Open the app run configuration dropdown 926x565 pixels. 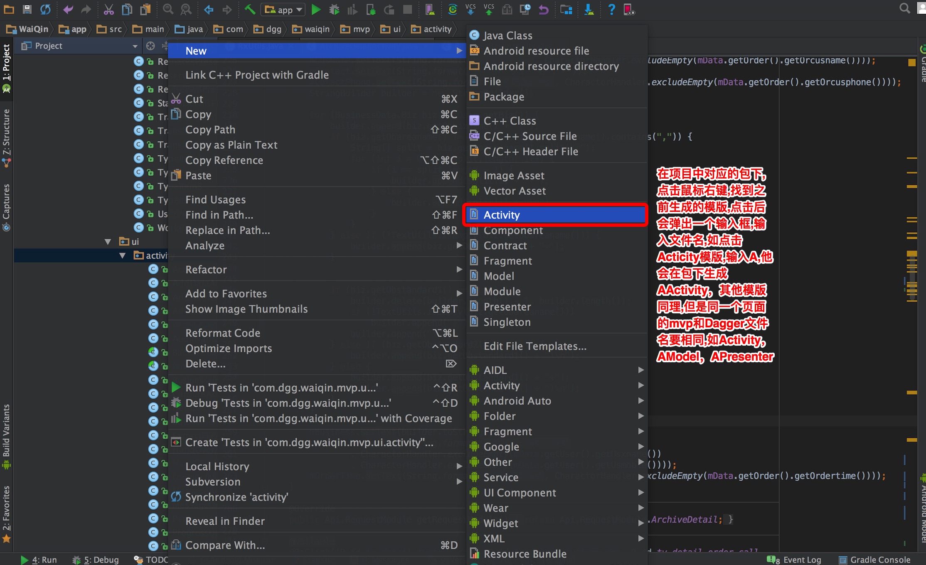(x=283, y=10)
